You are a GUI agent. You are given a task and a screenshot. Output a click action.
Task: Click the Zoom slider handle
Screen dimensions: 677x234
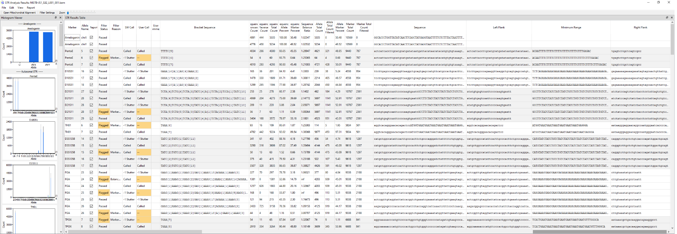click(68, 13)
